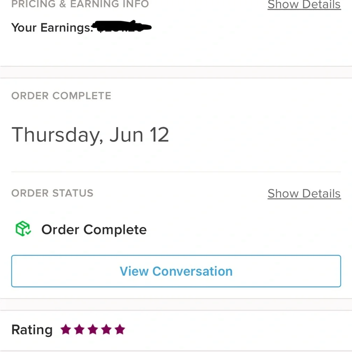
Task: Click the blacked-out earnings amount
Action: pos(122,26)
